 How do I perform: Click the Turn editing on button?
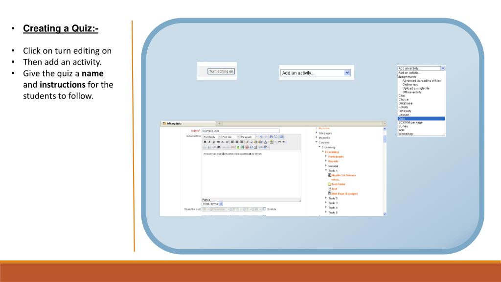tap(221, 71)
